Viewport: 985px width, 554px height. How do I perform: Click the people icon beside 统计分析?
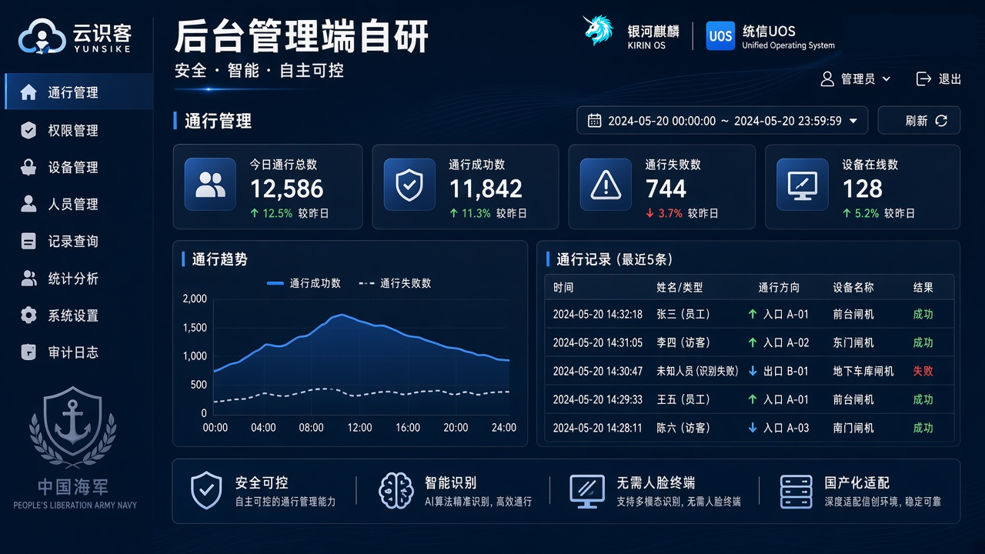point(28,279)
